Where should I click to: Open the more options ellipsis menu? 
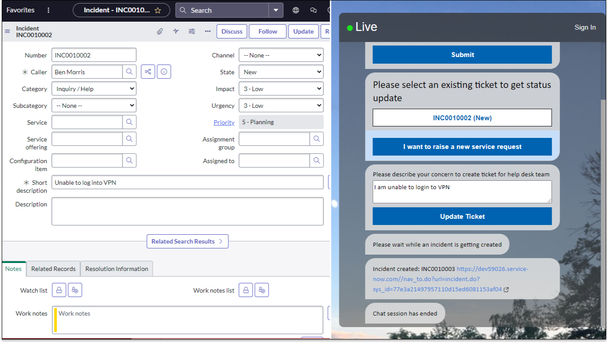click(208, 31)
